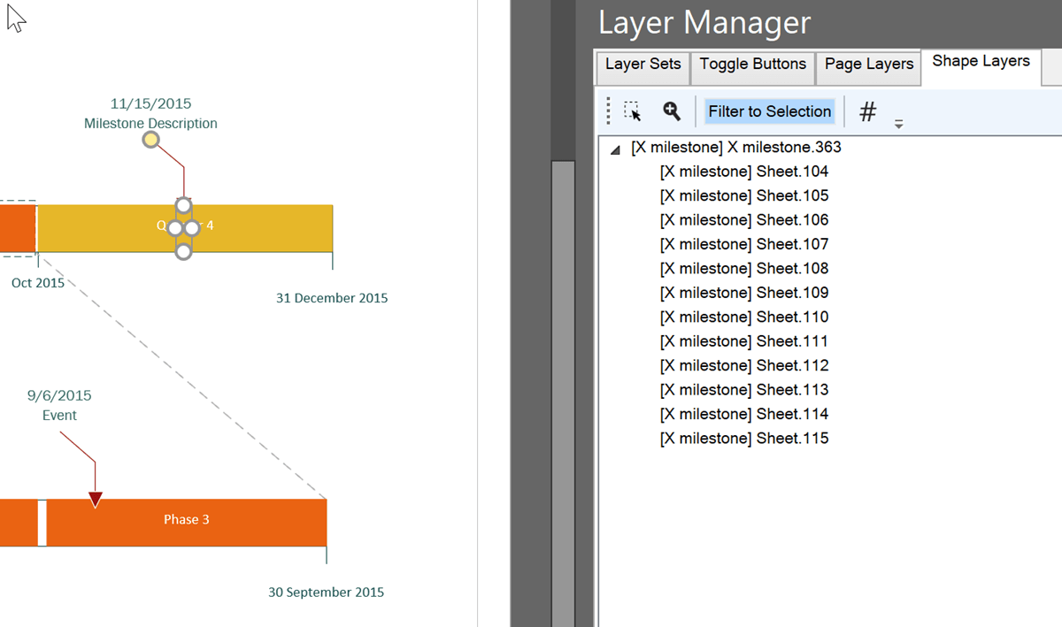
Task: Select the Sheet.110 milestone layer entry
Action: pos(743,317)
